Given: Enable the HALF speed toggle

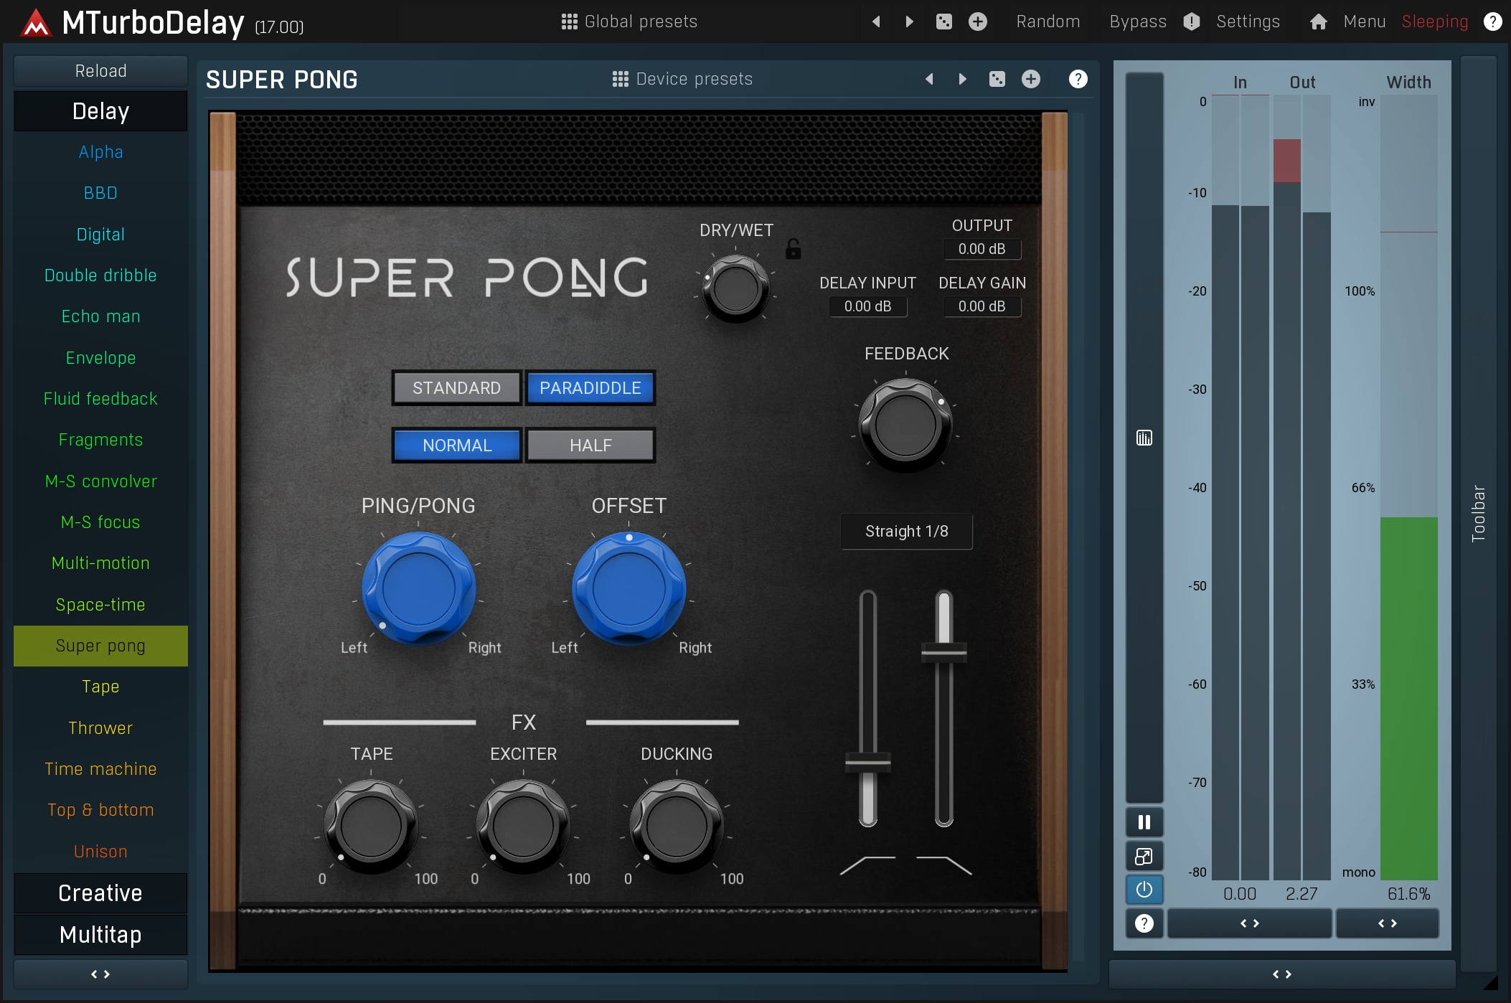Looking at the screenshot, I should [590, 446].
